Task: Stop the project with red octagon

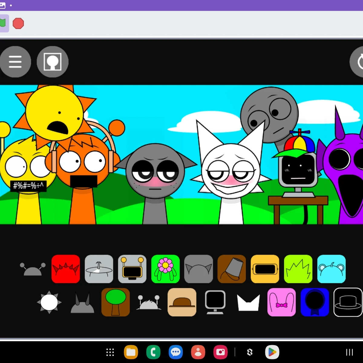Action: [x=18, y=23]
